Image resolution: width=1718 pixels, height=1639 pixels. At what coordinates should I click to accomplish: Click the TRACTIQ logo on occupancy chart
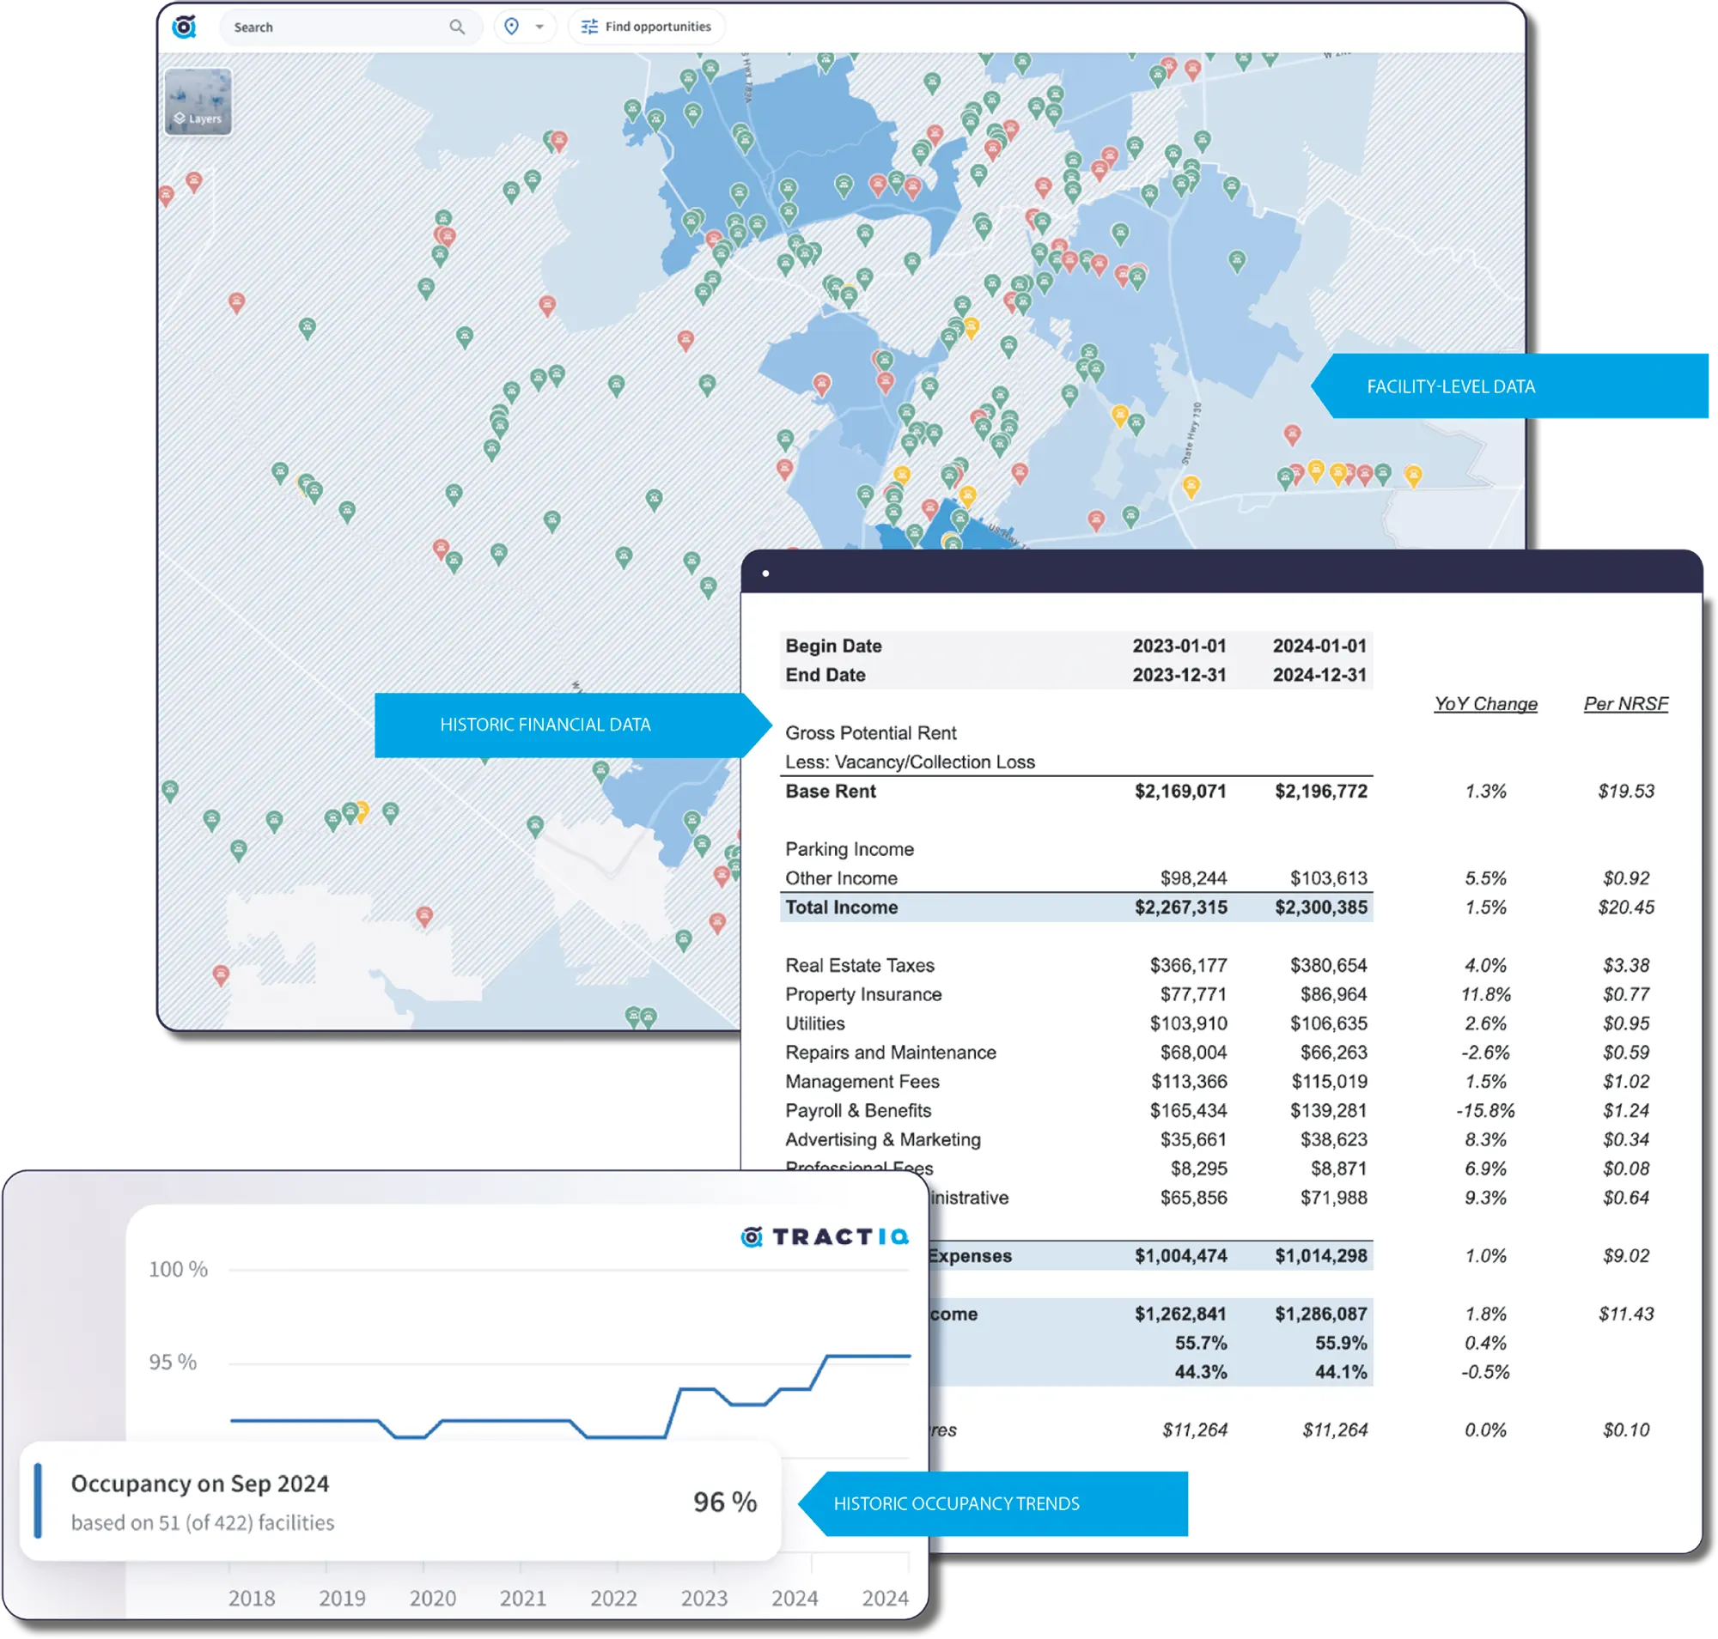click(825, 1236)
